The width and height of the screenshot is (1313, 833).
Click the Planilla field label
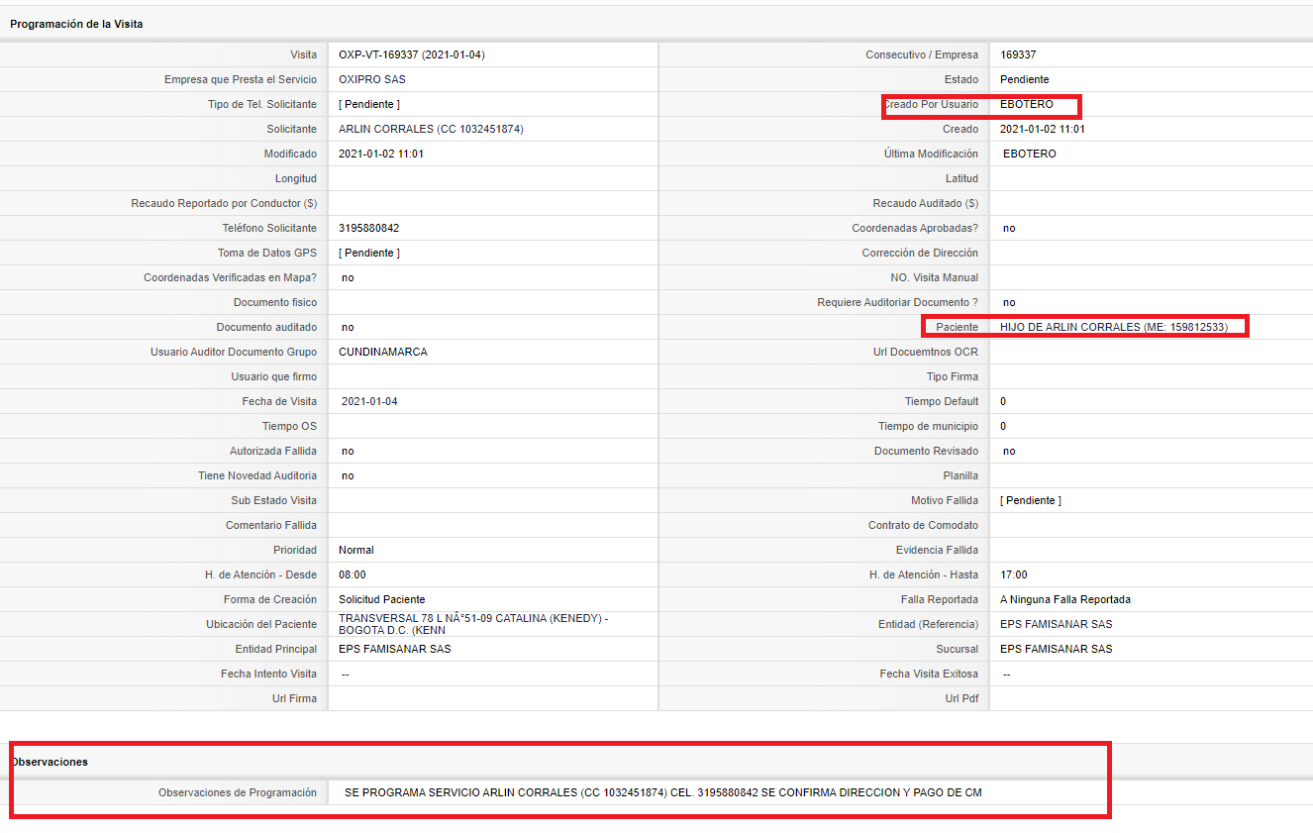coord(960,475)
